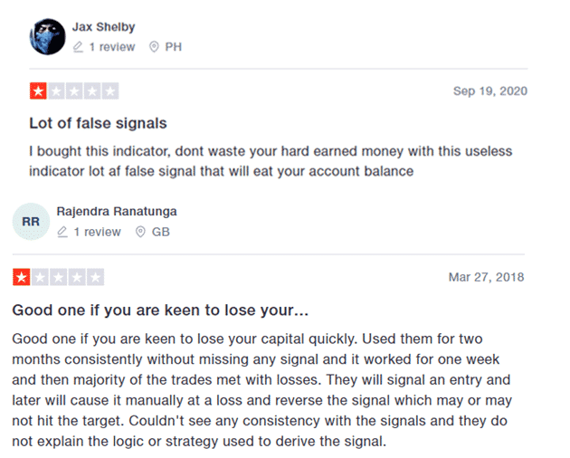
Task: Click location pin icon next to GB
Action: coord(140,232)
